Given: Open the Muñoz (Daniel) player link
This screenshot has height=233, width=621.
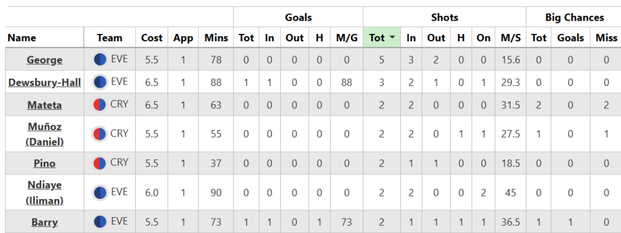Looking at the screenshot, I should [44, 134].
